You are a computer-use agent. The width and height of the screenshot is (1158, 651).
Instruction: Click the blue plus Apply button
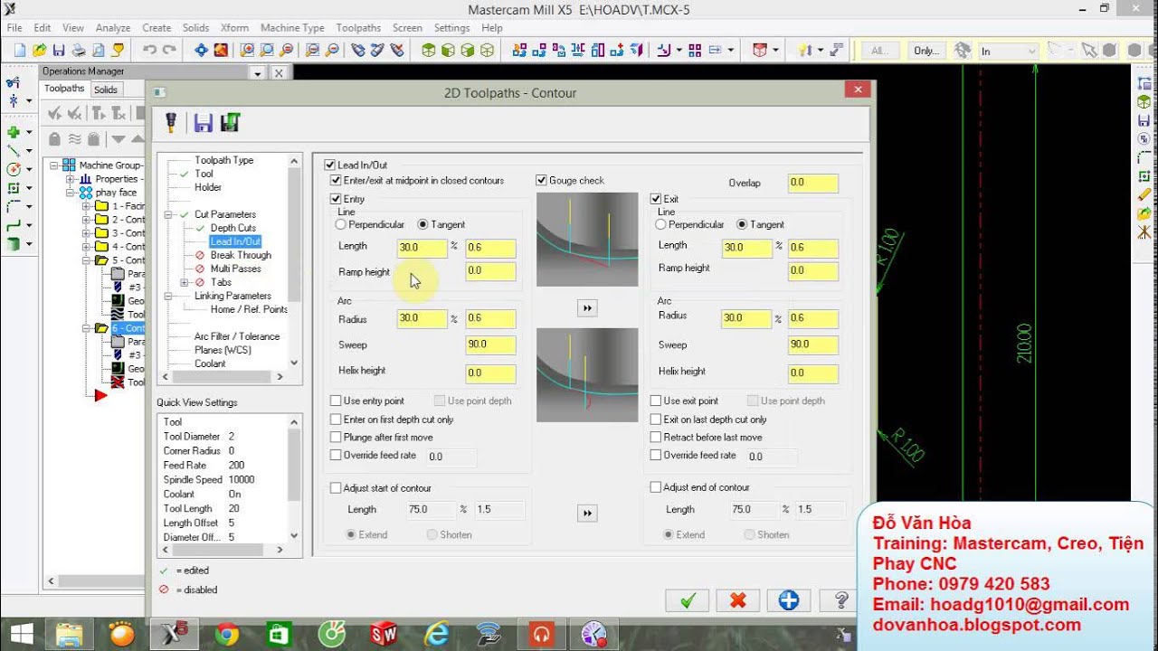tap(788, 600)
